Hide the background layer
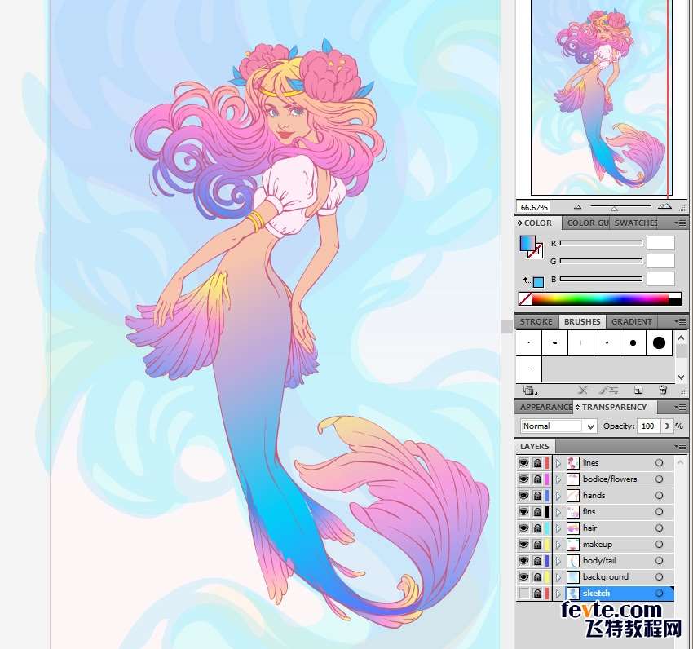693x649 pixels. (x=523, y=577)
